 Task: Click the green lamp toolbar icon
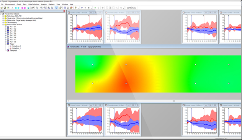95,8
